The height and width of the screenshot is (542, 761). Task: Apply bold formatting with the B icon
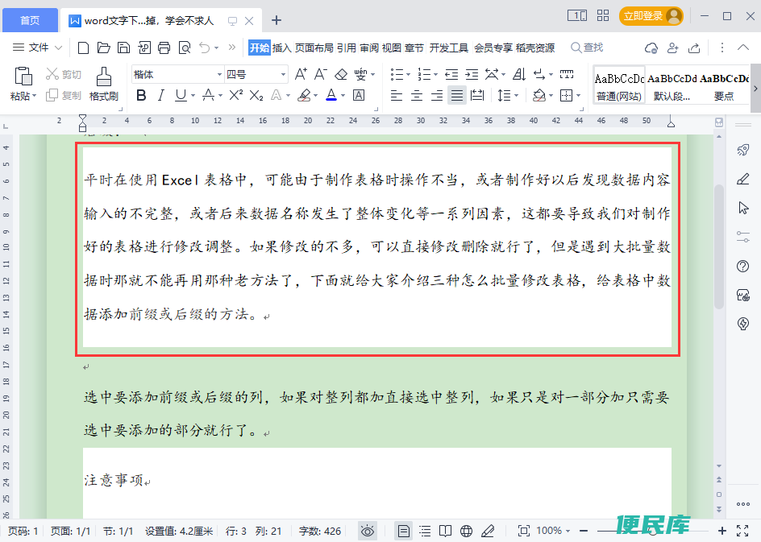pos(141,96)
